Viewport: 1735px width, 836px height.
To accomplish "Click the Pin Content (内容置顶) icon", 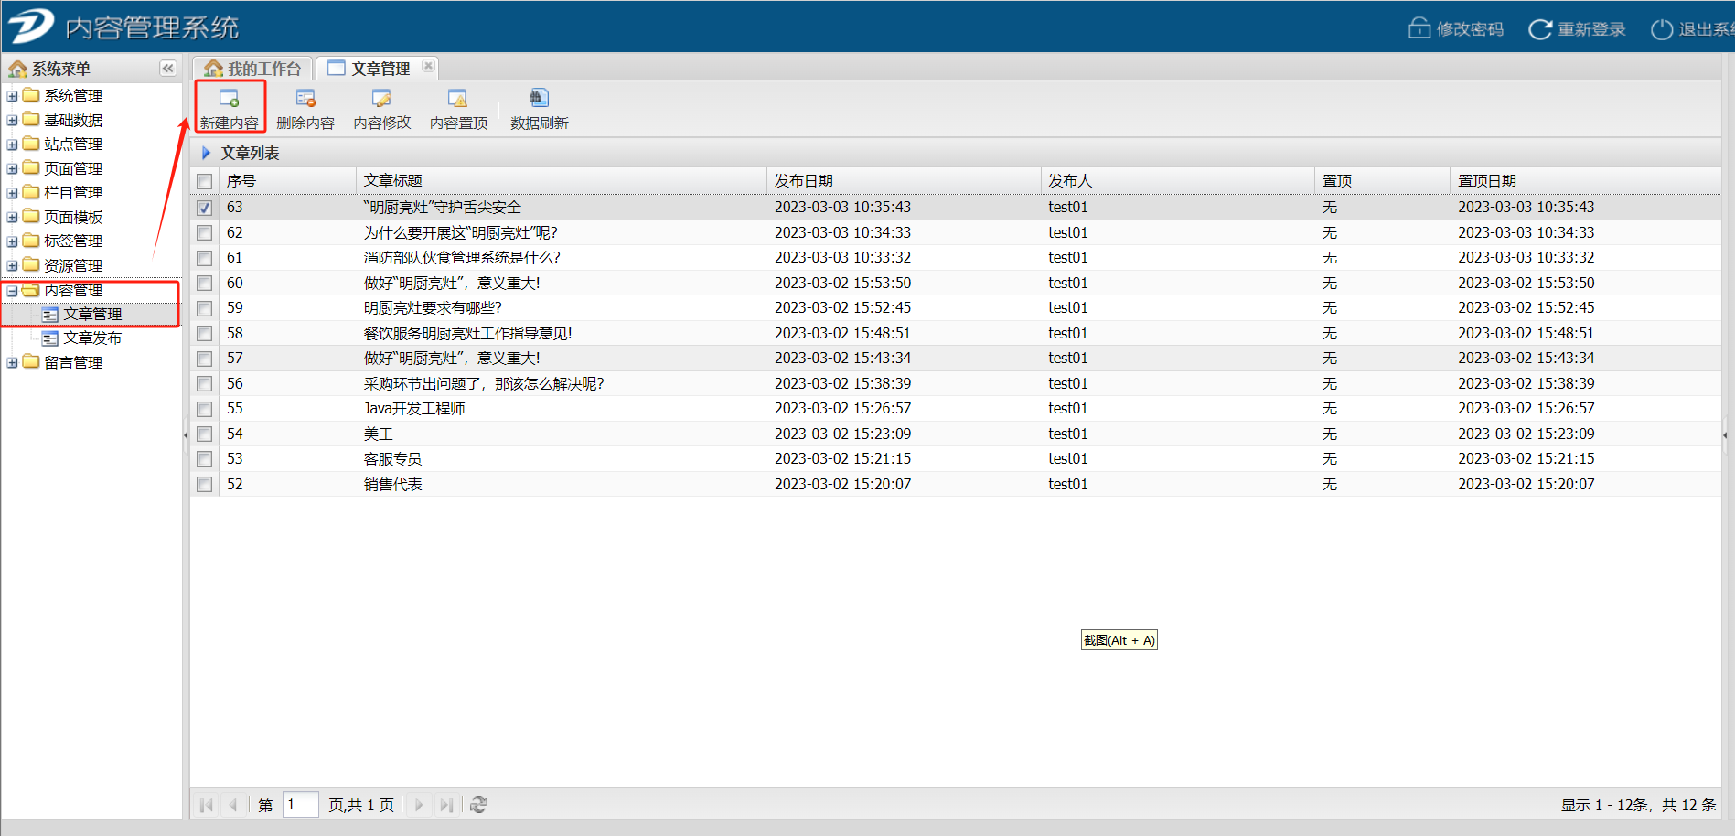I will (457, 99).
